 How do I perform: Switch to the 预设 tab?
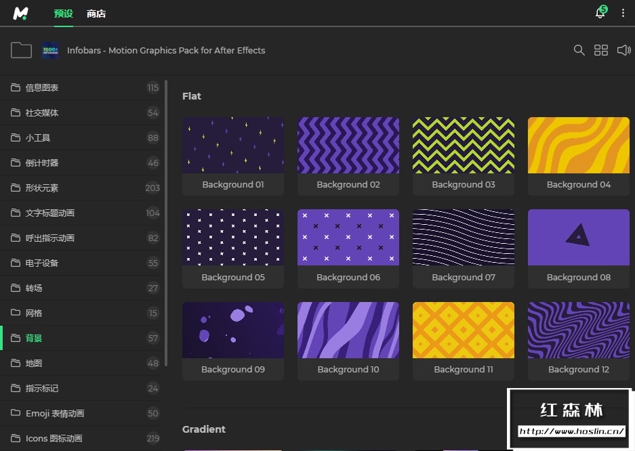click(x=63, y=14)
